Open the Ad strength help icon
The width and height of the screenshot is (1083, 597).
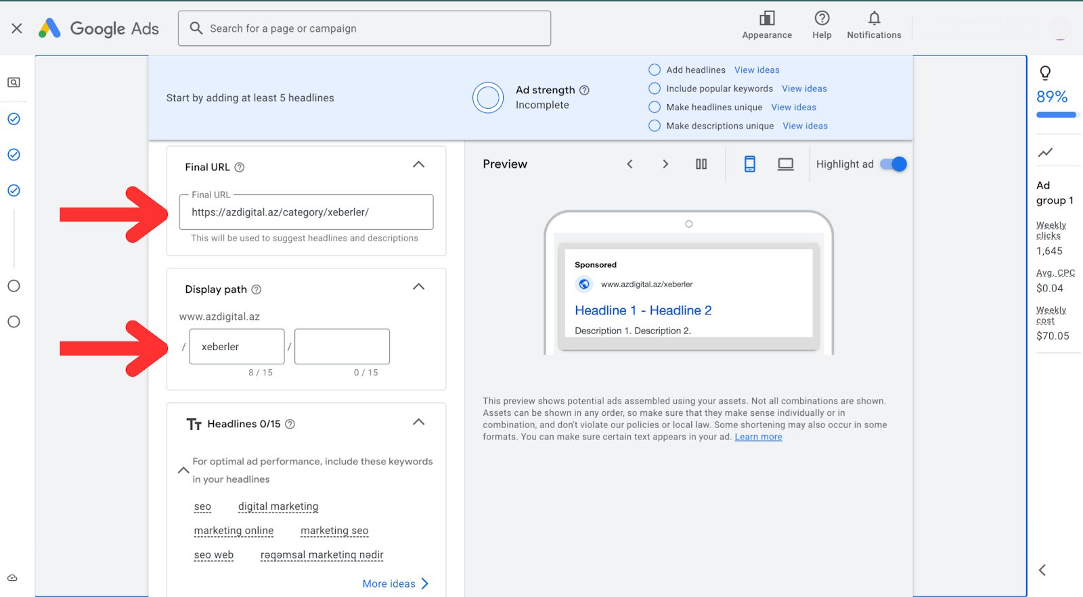click(584, 90)
